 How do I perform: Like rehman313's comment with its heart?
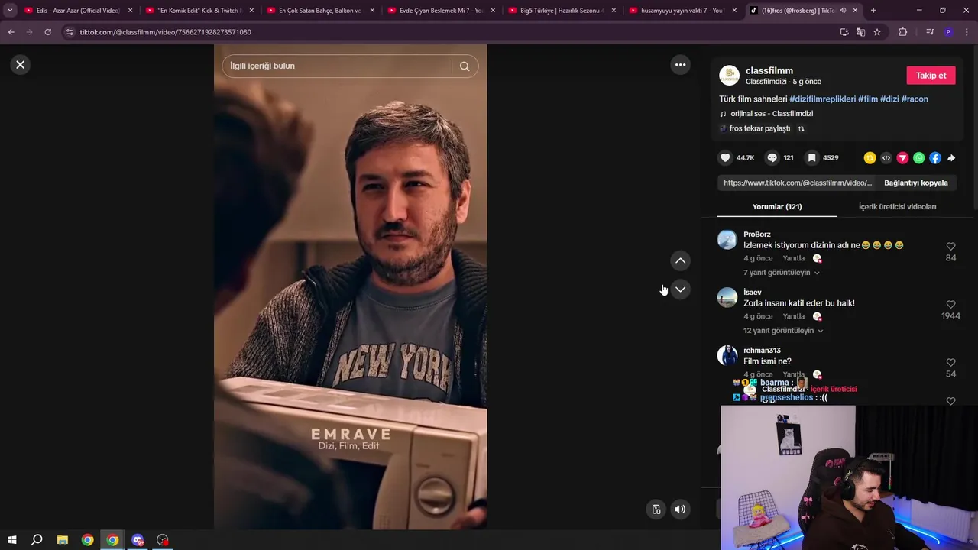(950, 362)
